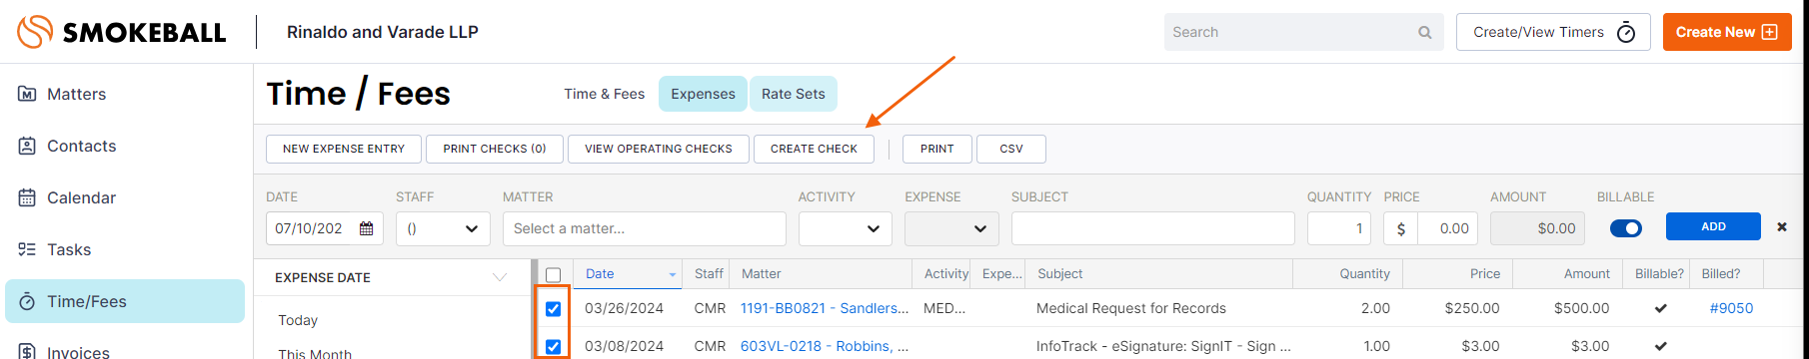Viewport: 1809px width, 359px height.
Task: Toggle the Billable switch off
Action: tap(1626, 228)
